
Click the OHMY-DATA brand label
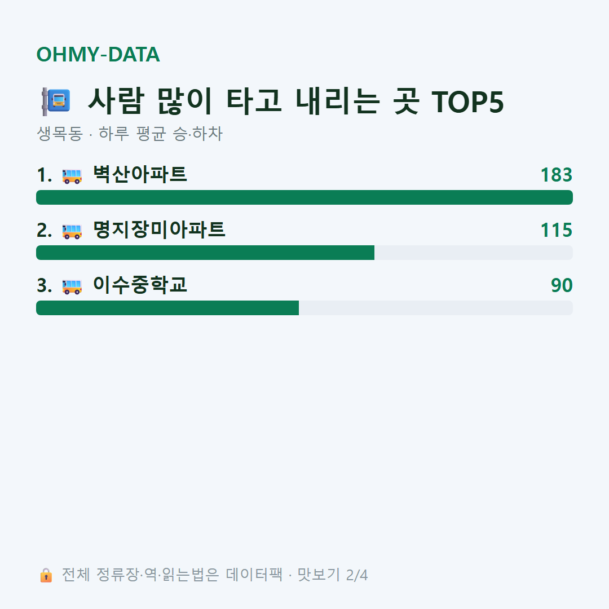point(98,54)
